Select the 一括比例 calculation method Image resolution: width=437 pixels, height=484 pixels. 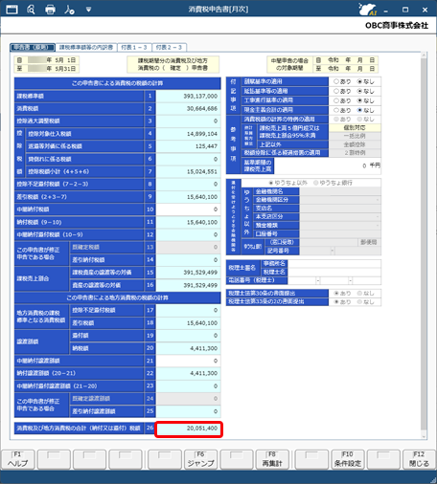[355, 136]
